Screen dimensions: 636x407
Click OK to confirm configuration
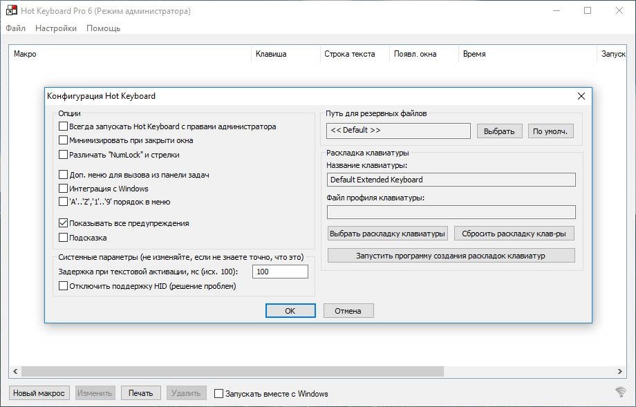(x=290, y=311)
